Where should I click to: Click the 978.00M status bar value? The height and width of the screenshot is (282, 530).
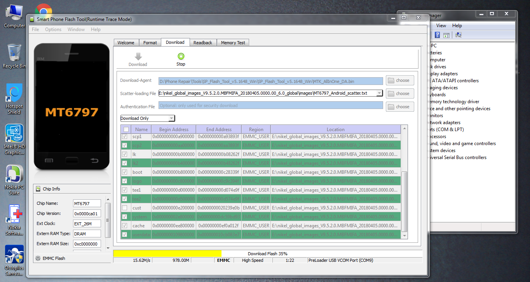point(181,260)
